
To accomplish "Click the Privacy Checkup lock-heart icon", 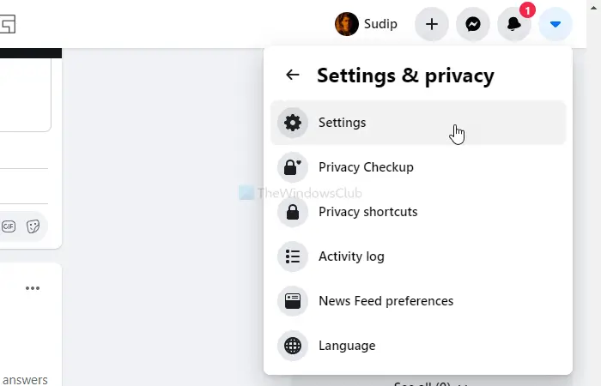I will 293,167.
